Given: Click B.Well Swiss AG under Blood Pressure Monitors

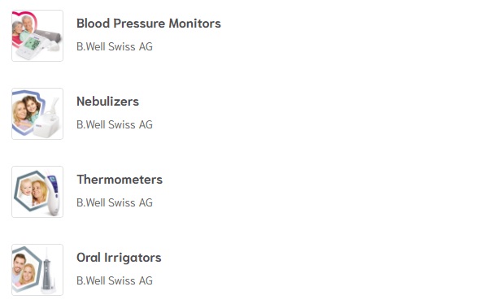Looking at the screenshot, I should pos(115,46).
